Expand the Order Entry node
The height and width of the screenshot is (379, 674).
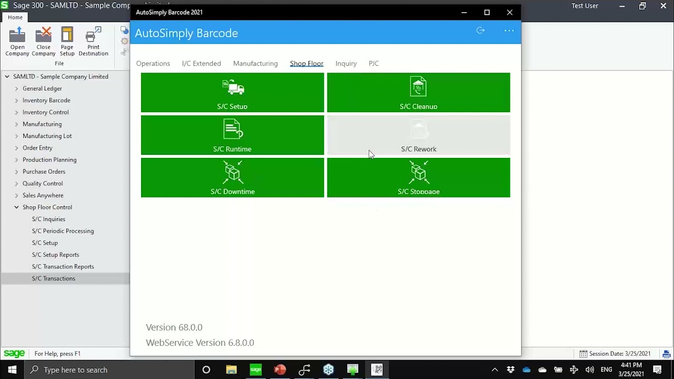[x=16, y=148]
